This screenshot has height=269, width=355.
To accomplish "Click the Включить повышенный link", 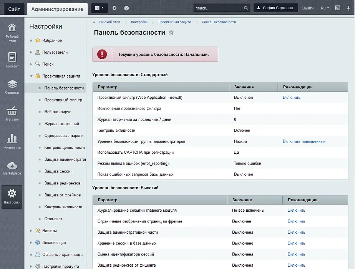I will (304, 141).
